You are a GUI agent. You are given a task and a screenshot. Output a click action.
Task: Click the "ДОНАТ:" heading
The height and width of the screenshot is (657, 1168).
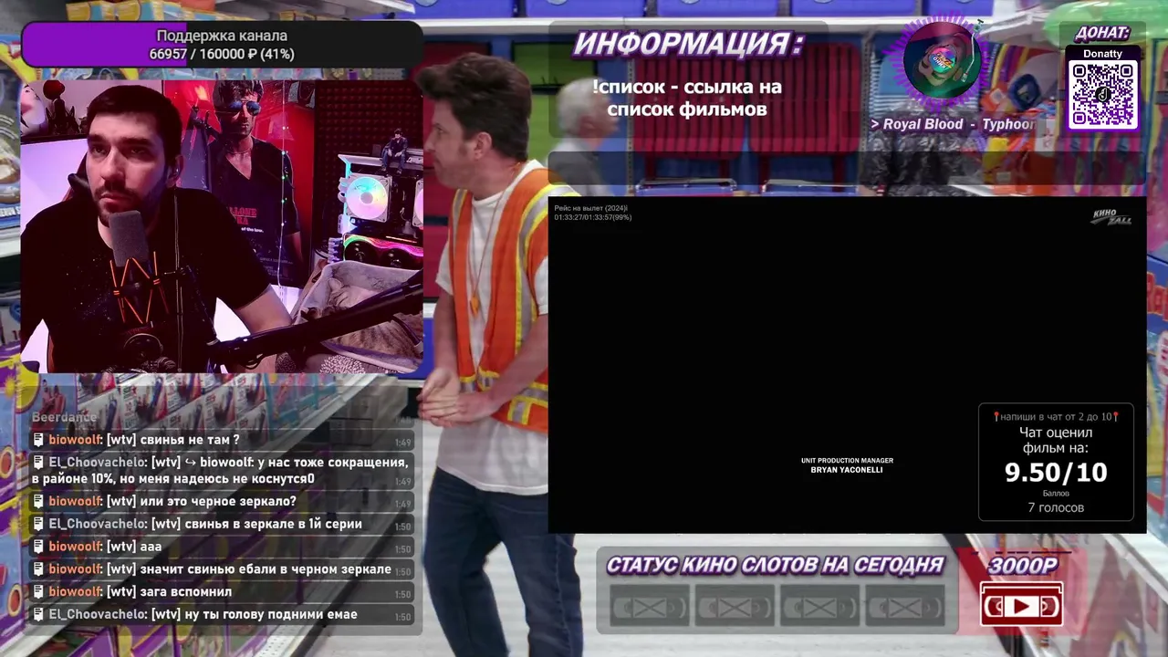(x=1102, y=33)
